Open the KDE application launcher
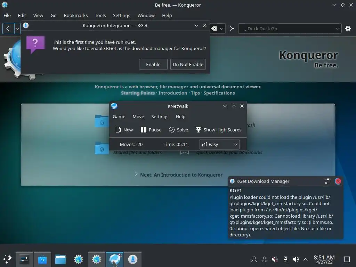This screenshot has height=267, width=356. coord(7,259)
